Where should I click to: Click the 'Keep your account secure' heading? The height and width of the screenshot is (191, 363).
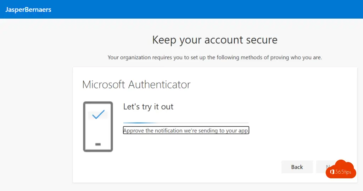pos(214,40)
